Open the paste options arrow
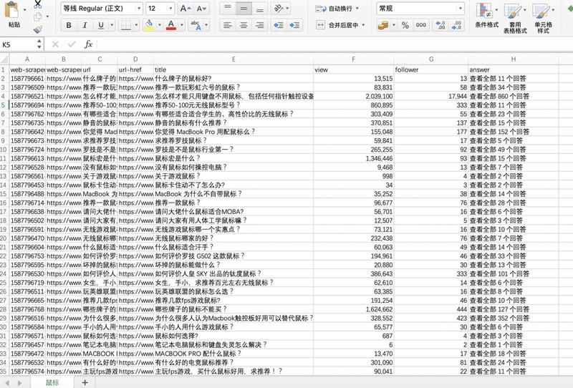The width and height of the screenshot is (573, 388). point(25,10)
